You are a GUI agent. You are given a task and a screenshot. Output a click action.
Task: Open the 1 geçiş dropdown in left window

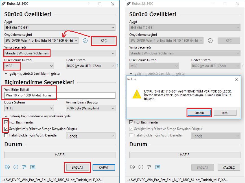(91, 136)
